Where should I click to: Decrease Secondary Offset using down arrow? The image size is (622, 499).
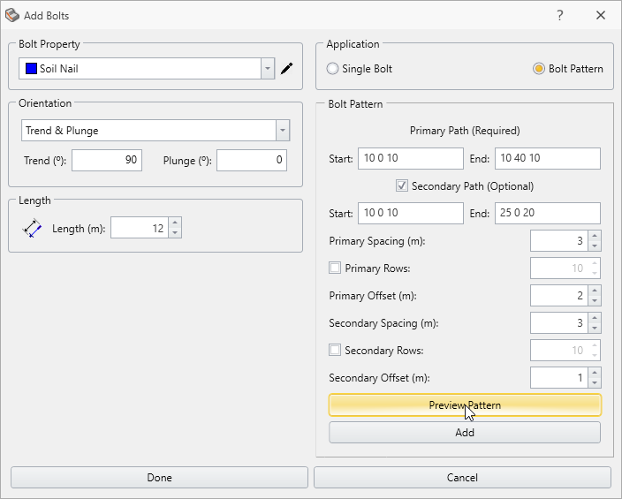click(595, 382)
